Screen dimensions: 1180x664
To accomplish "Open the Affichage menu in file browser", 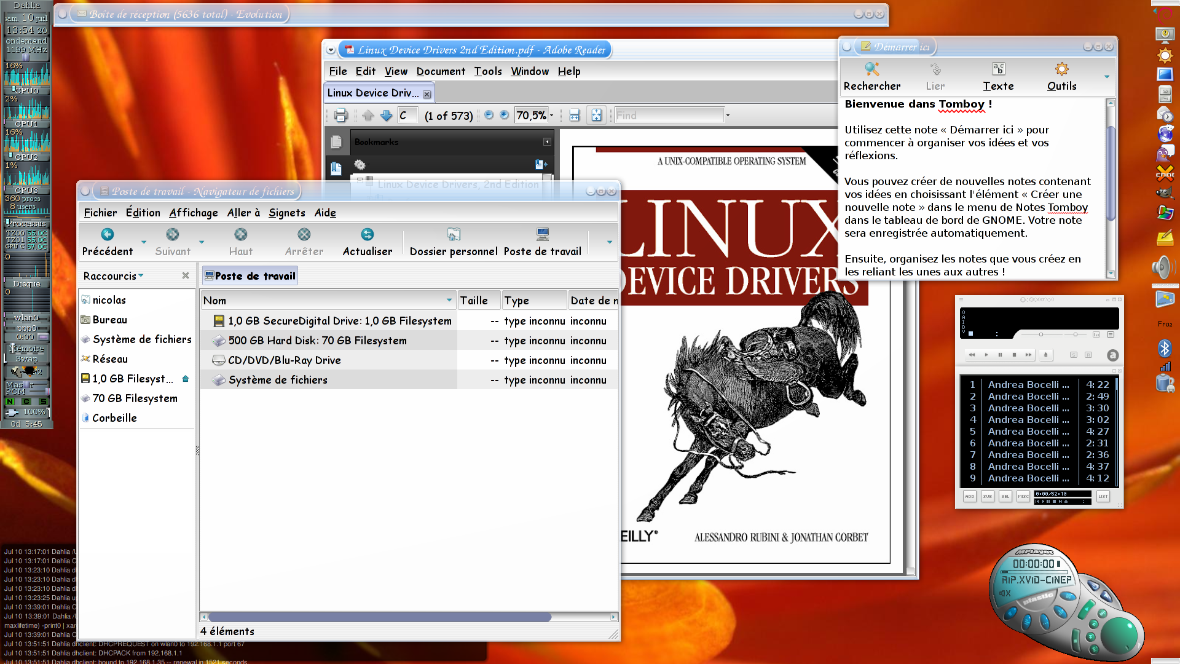I will pyautogui.click(x=194, y=213).
